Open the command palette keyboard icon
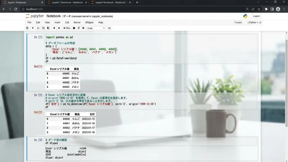This screenshot has width=288, height=162. pos(109,28)
